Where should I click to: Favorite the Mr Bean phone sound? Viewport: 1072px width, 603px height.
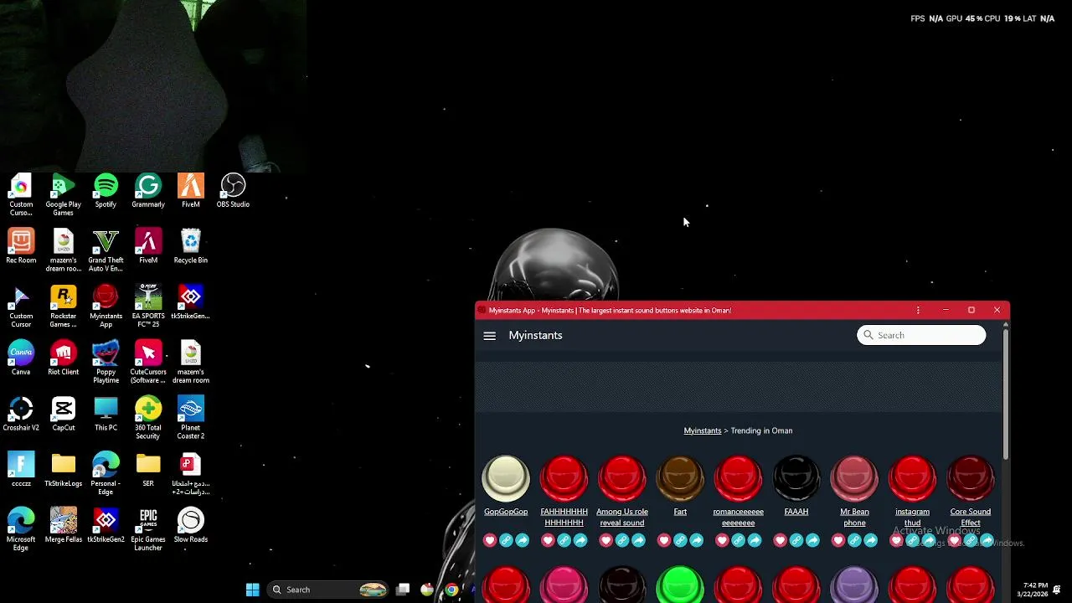(x=838, y=541)
